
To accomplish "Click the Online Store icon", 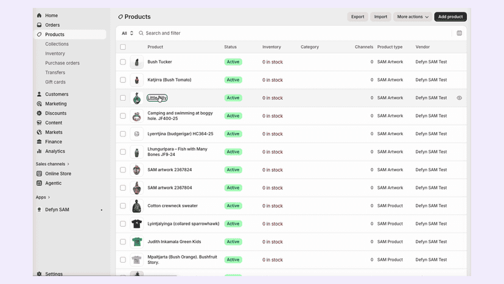I will coord(39,174).
